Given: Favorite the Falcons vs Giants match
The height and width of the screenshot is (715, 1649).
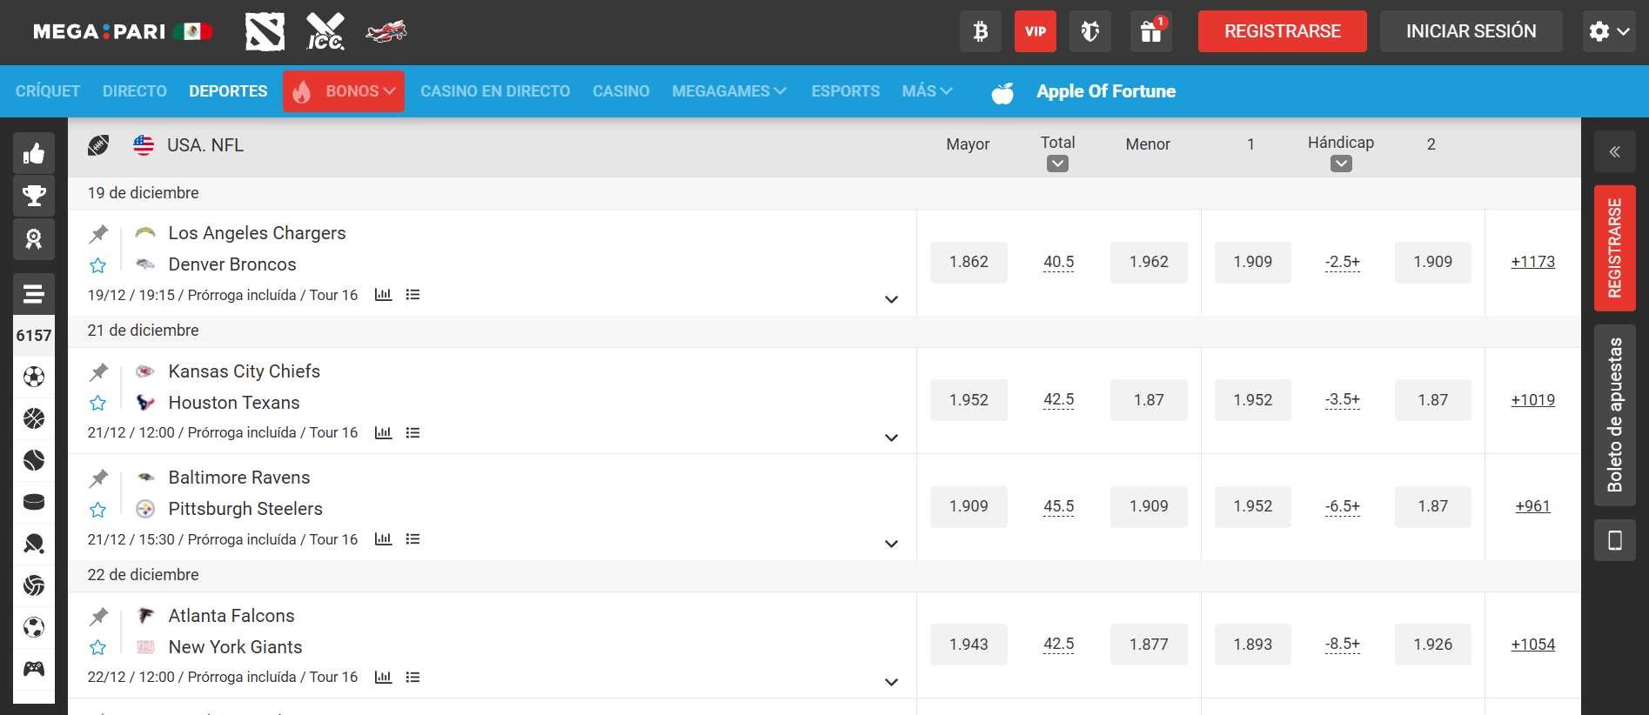Looking at the screenshot, I should tap(97, 647).
